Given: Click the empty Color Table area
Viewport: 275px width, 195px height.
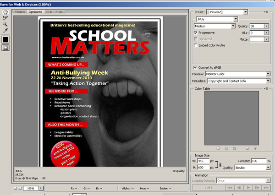Looking at the screenshot, I should point(231,118).
